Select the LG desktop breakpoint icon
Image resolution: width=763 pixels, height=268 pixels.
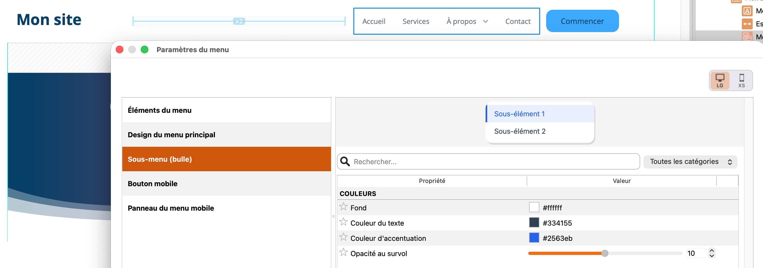[x=720, y=80]
